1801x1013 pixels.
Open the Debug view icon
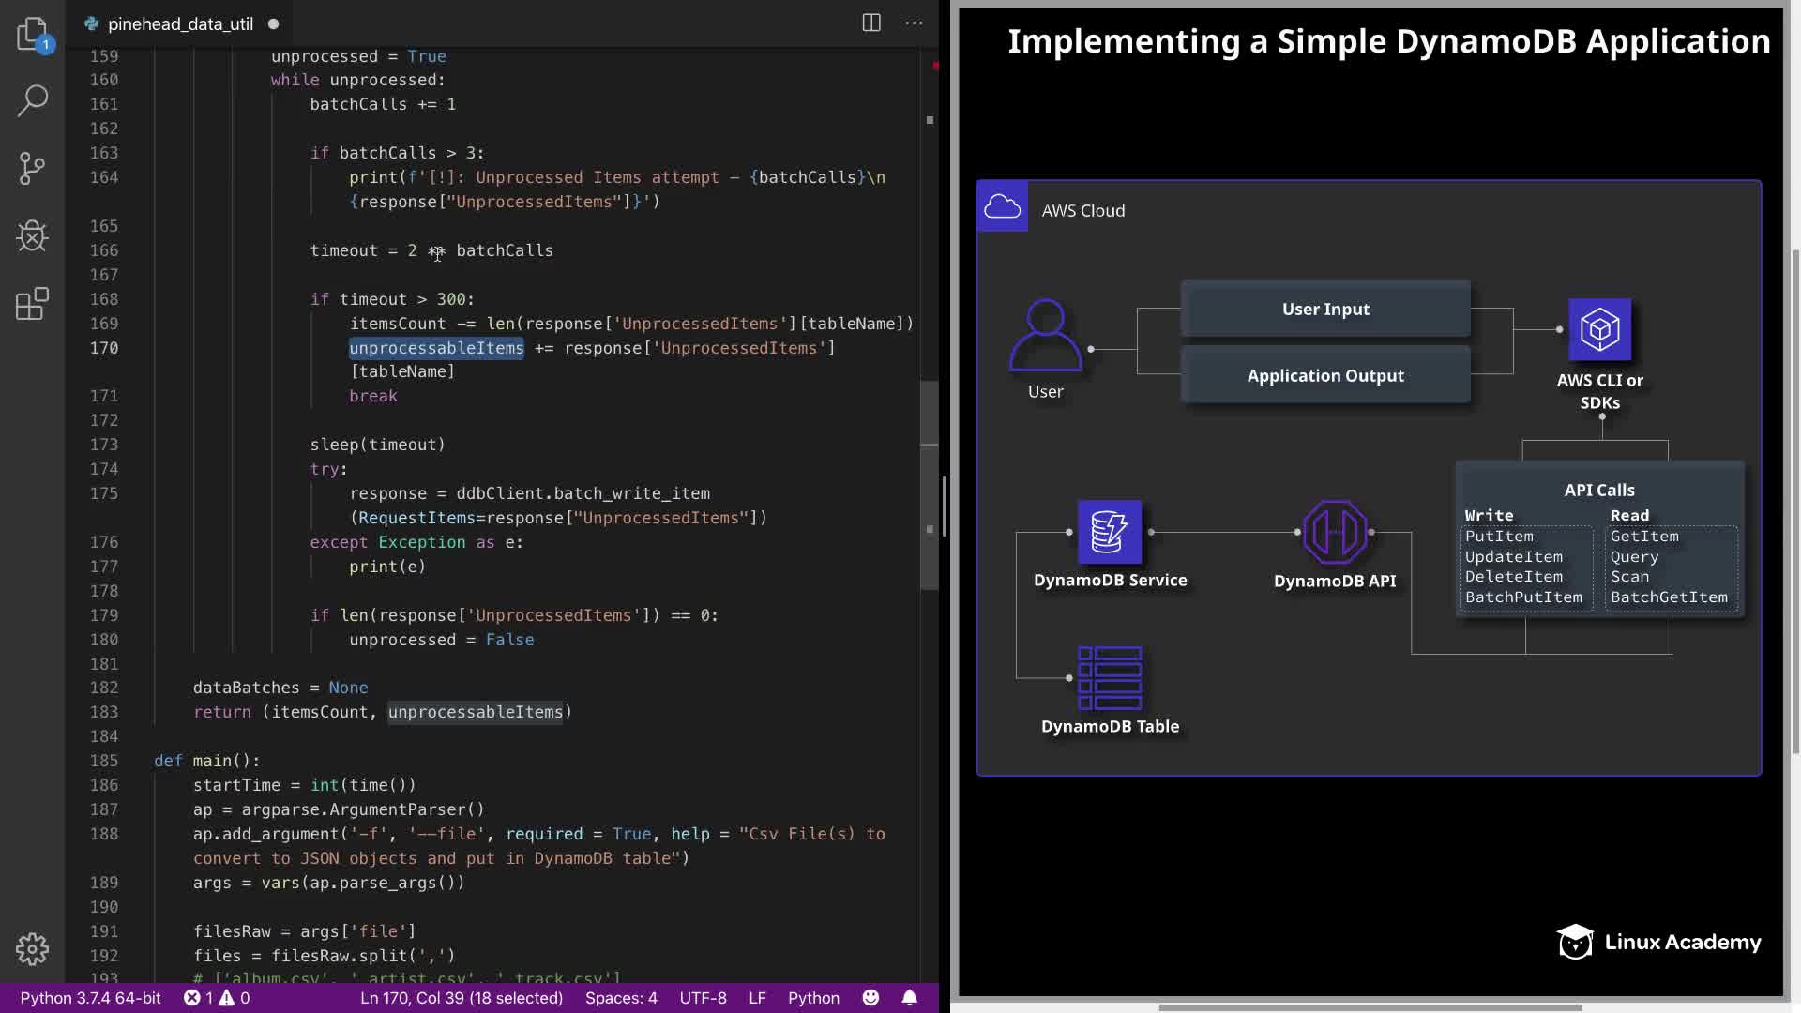(32, 235)
